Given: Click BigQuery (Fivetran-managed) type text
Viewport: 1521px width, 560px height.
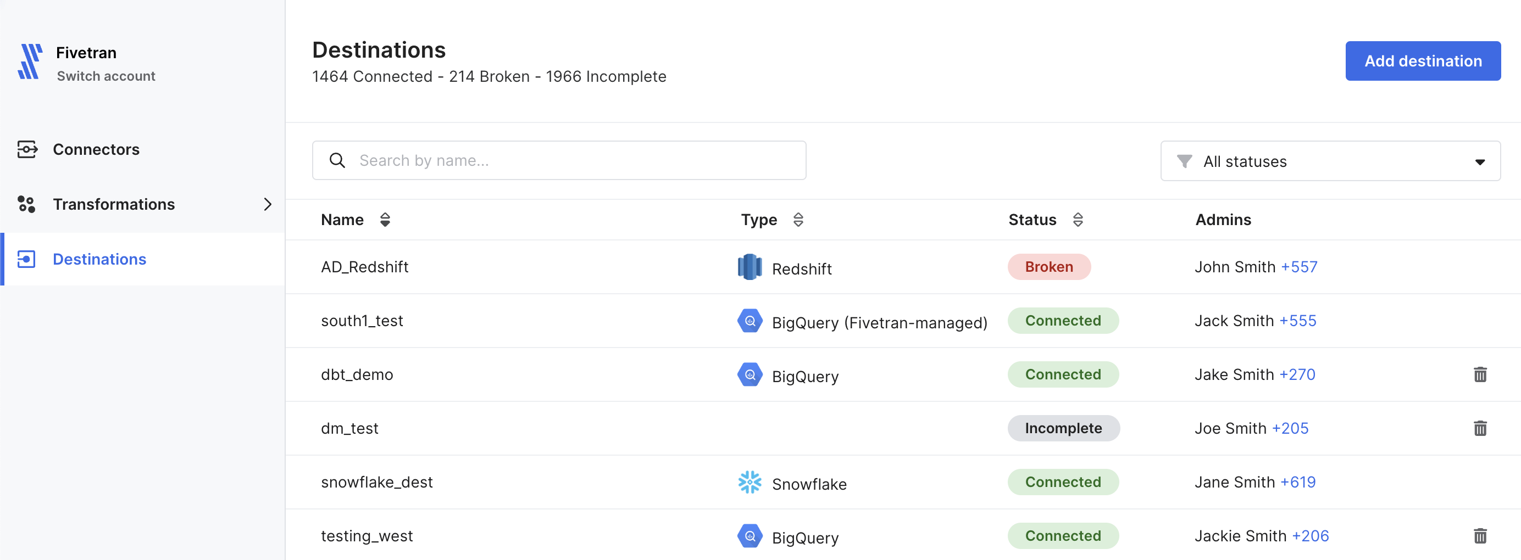Looking at the screenshot, I should click(x=879, y=323).
